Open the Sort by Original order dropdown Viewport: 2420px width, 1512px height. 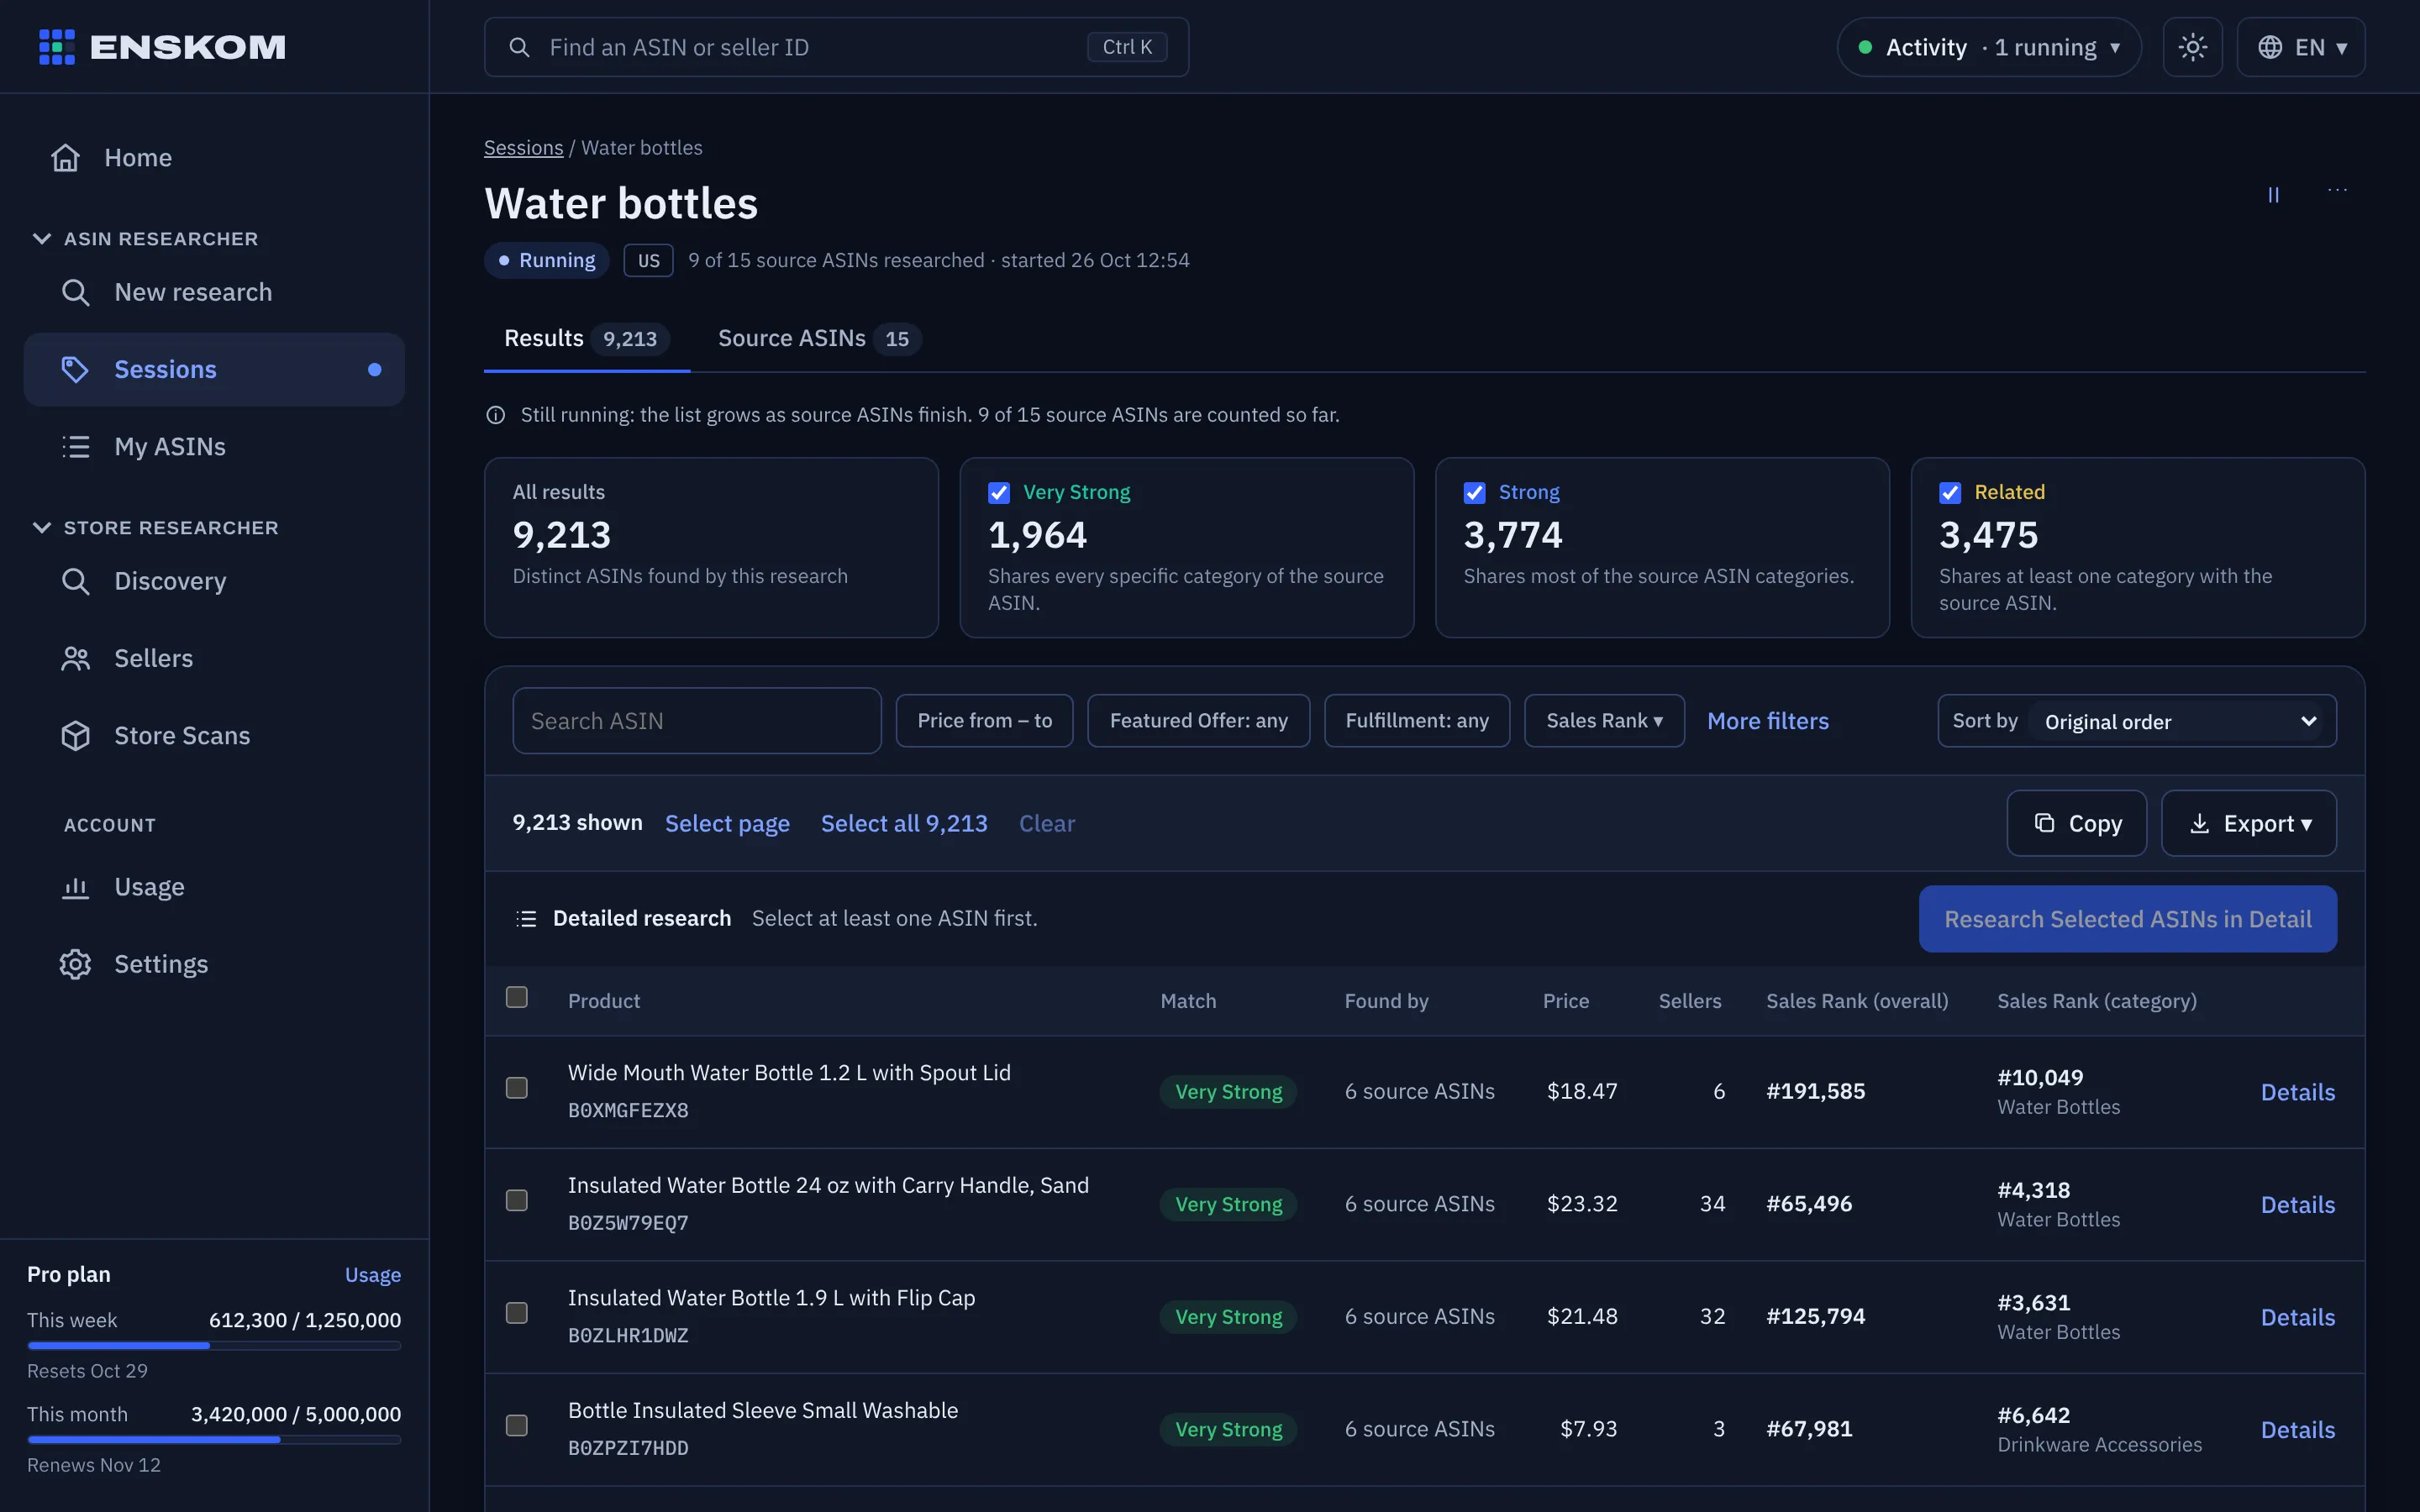coord(2181,721)
